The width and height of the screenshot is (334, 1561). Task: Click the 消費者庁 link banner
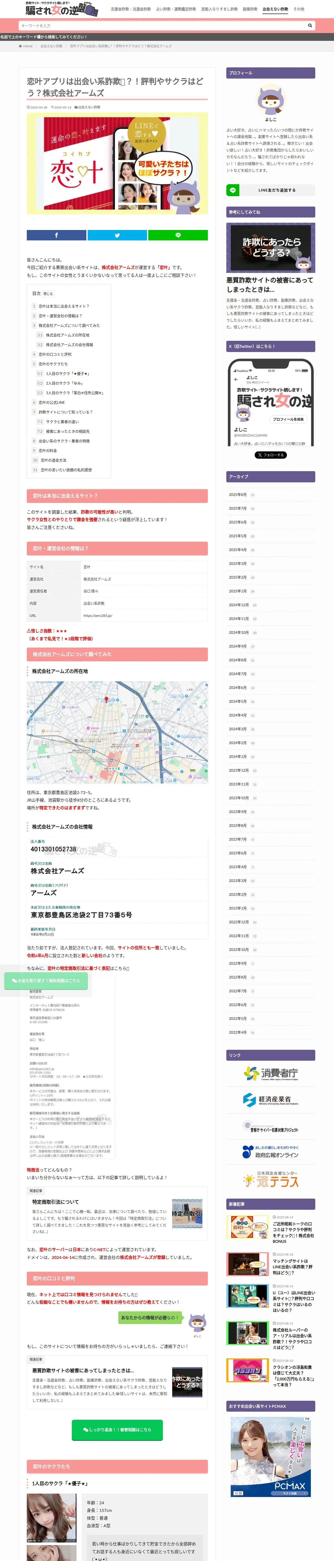tap(270, 1073)
